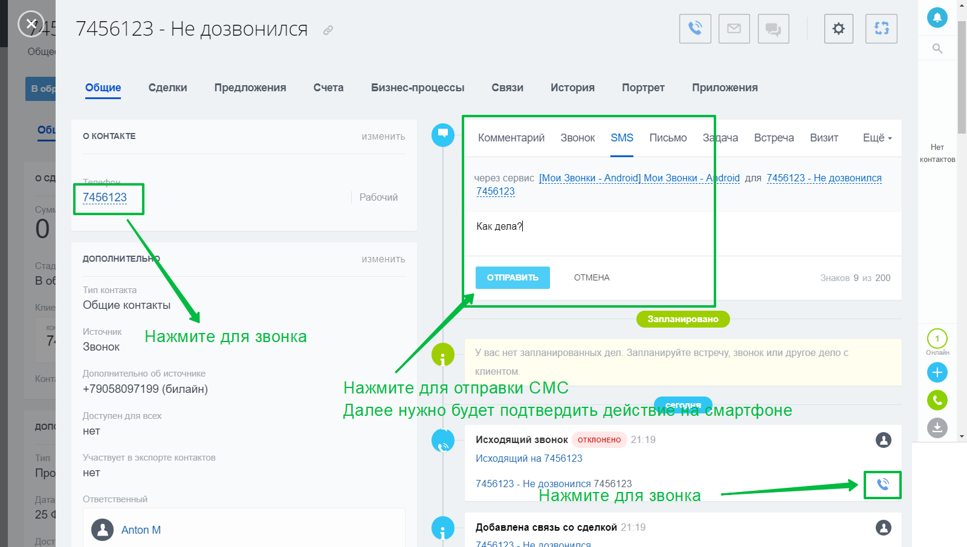
Task: Expand the Ещё dropdown menu
Action: click(877, 138)
